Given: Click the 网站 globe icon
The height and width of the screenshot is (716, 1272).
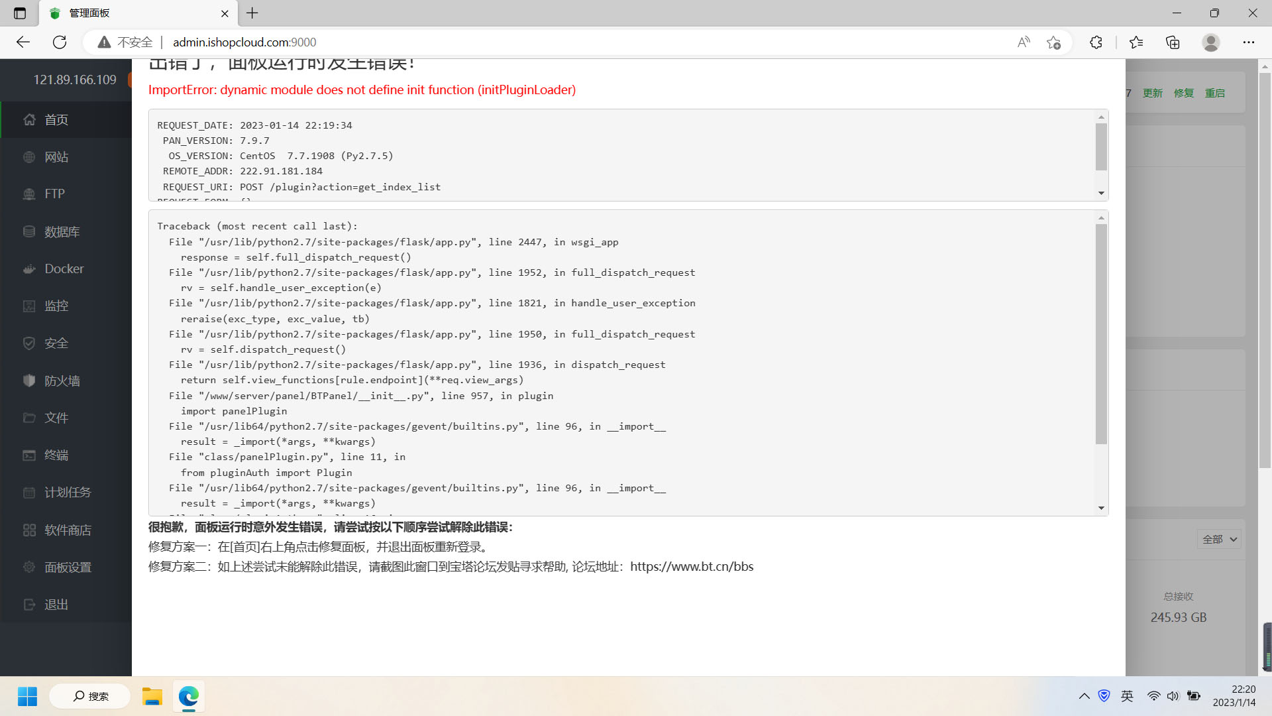Looking at the screenshot, I should (x=29, y=157).
